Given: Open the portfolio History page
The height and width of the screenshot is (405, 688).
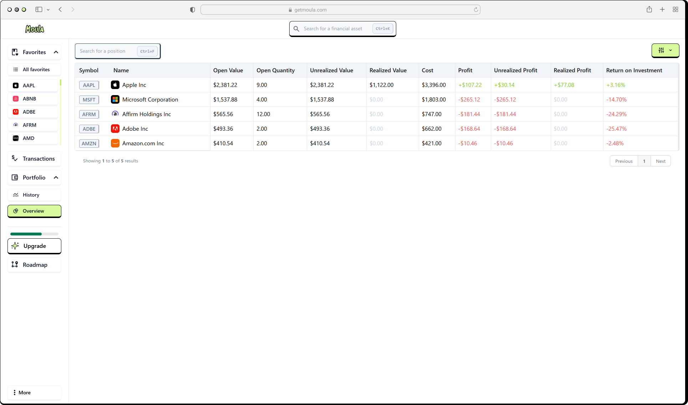Looking at the screenshot, I should click(34, 195).
